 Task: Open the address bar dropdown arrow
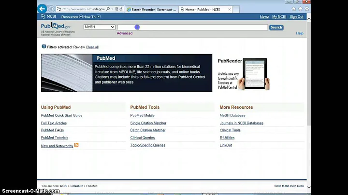[112, 9]
